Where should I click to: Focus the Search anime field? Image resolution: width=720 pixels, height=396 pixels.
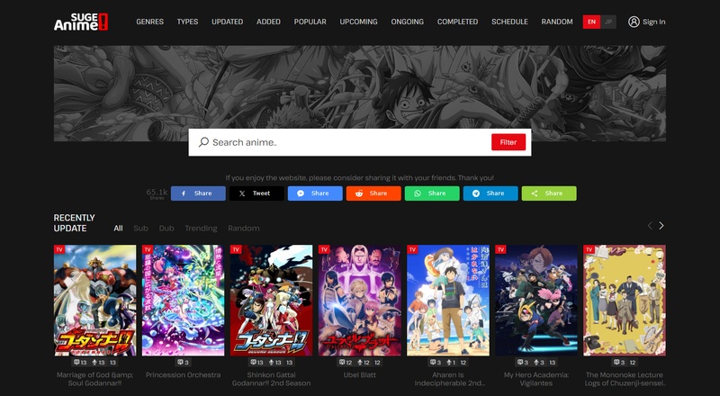pyautogui.click(x=349, y=142)
